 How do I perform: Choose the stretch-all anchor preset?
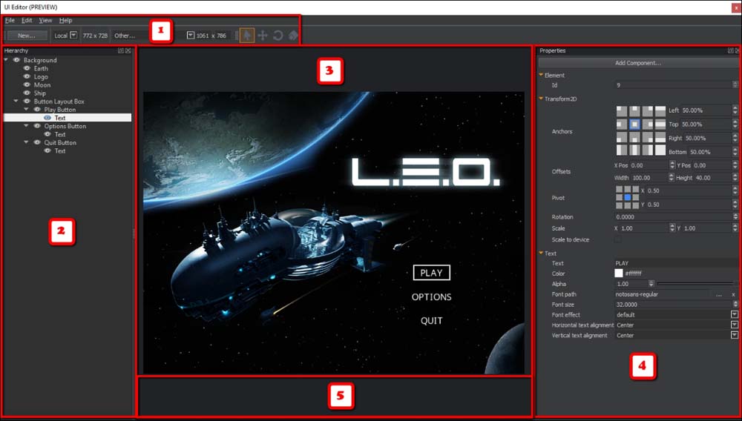pos(660,150)
